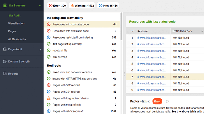
Task: Open resource link in table row 5
Action: click(x=153, y=64)
